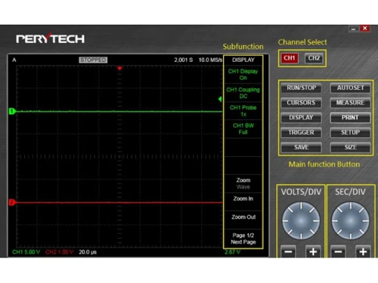The height and width of the screenshot is (283, 378).
Task: Select the CH2 channel button
Action: pos(314,58)
